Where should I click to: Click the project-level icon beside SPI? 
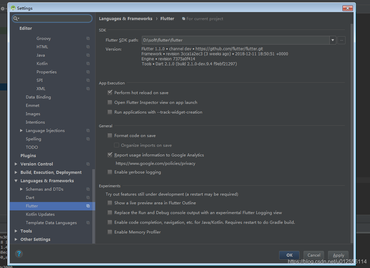88,80
